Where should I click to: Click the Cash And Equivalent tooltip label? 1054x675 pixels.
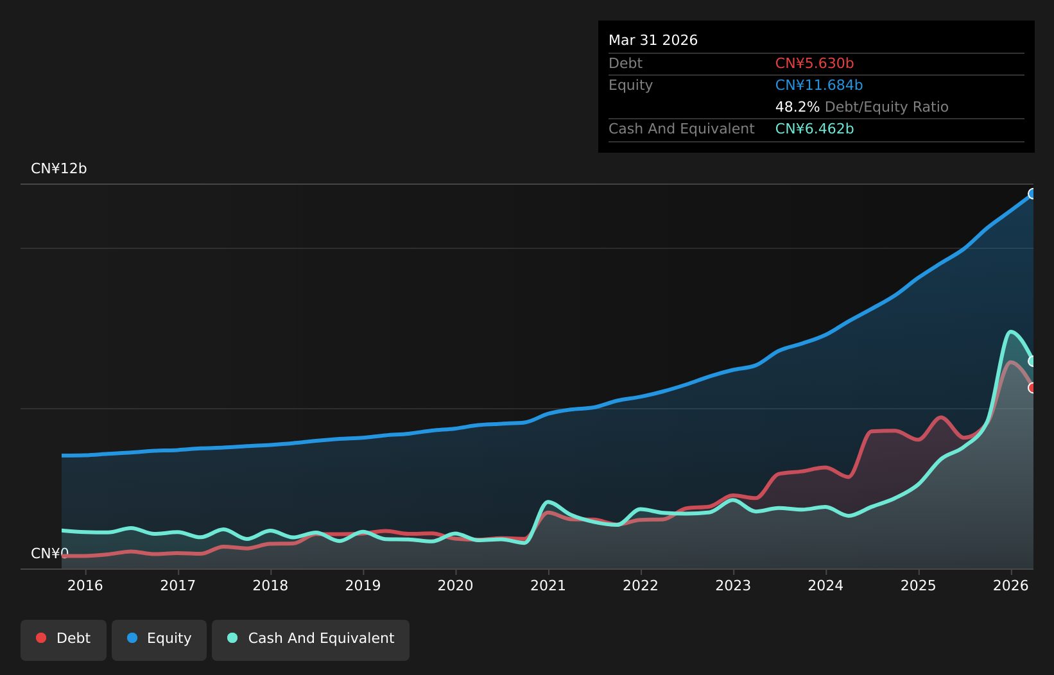pyautogui.click(x=682, y=129)
